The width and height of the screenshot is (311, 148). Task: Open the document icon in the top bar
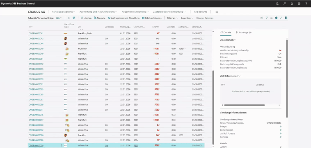[277, 4]
